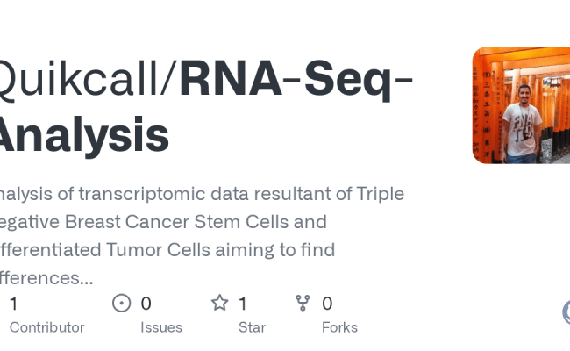This screenshot has width=570, height=351.
Task: Click the word Analysis in the title
Action: tap(85, 135)
